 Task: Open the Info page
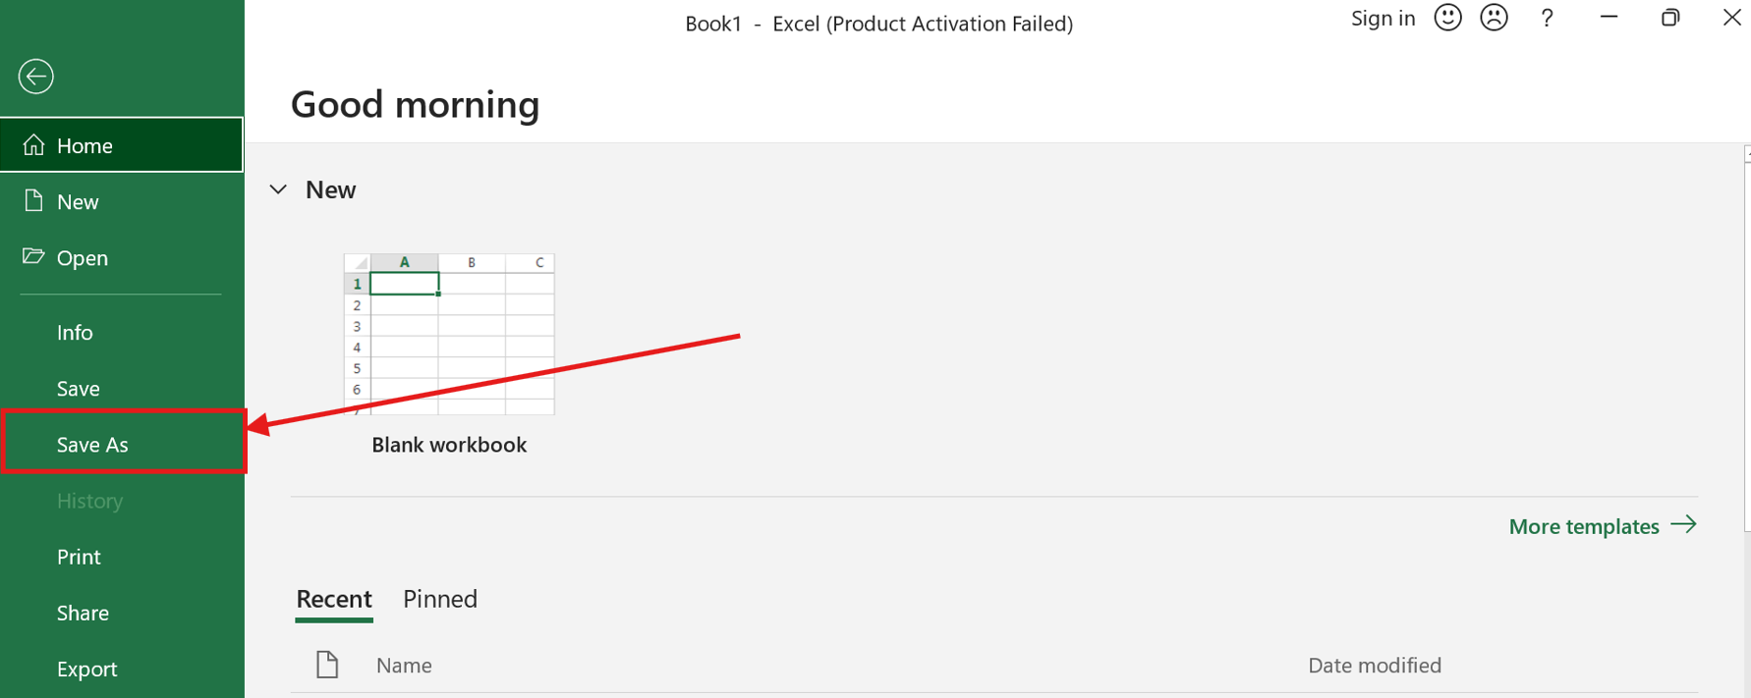75,333
